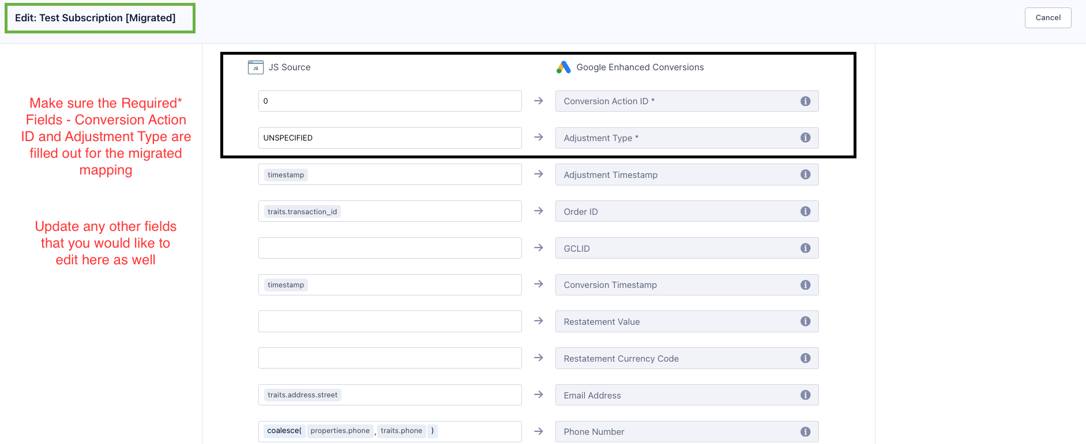Click the Conversion Action ID destination field
The width and height of the screenshot is (1086, 444).
tap(687, 101)
